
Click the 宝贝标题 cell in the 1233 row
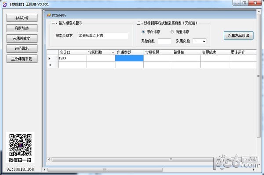(x=158, y=58)
